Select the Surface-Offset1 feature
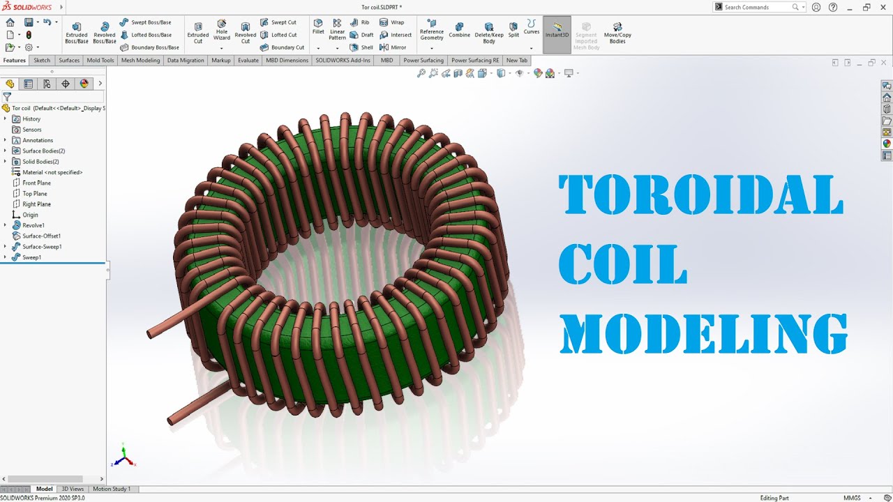 [x=36, y=236]
